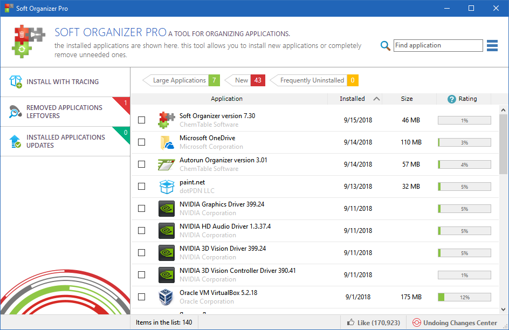Click the dotPDN LLC publisher text
Screen dimensions: 509x330
[x=197, y=191]
